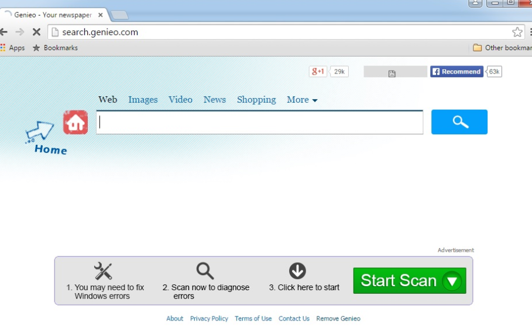Switch to Video search tab
This screenshot has height=327, width=532.
coord(180,99)
